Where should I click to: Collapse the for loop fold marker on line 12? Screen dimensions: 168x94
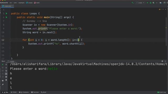point(10,40)
